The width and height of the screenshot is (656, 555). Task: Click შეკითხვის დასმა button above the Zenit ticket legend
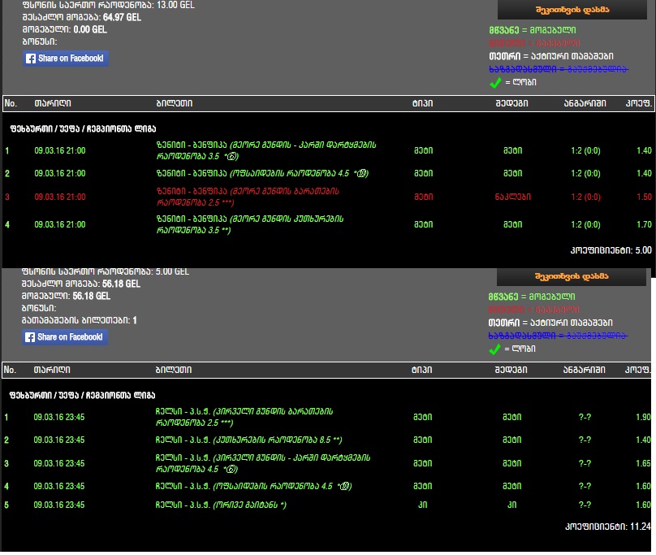(x=572, y=10)
